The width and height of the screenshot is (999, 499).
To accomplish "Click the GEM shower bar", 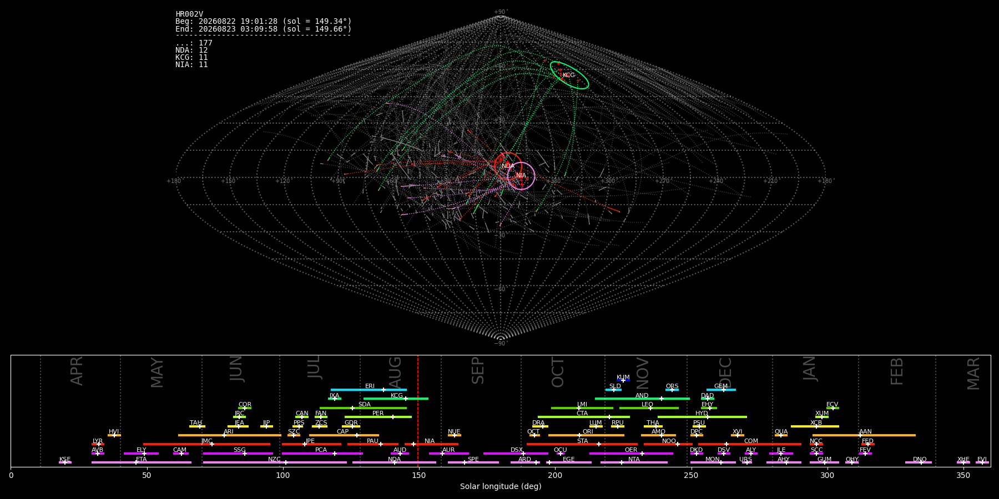I will click(721, 390).
